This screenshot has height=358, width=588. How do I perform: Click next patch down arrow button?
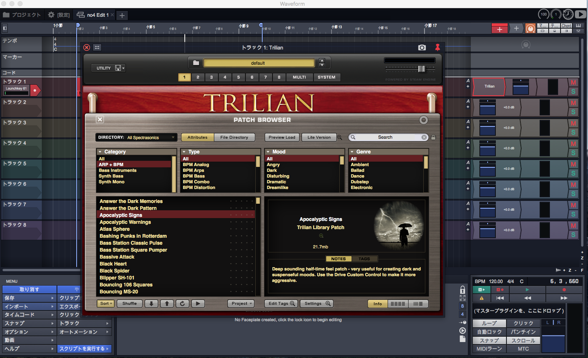(151, 304)
